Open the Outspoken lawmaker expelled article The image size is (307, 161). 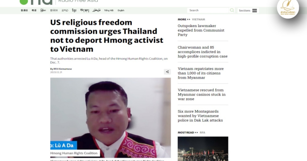coord(201,30)
